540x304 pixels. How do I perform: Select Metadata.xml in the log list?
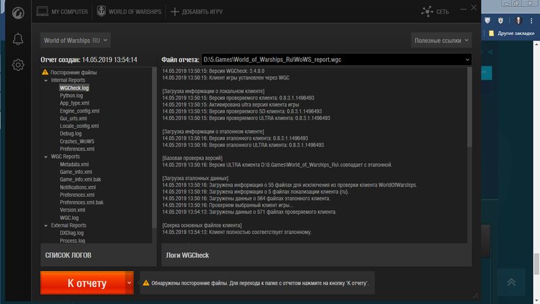click(x=74, y=164)
